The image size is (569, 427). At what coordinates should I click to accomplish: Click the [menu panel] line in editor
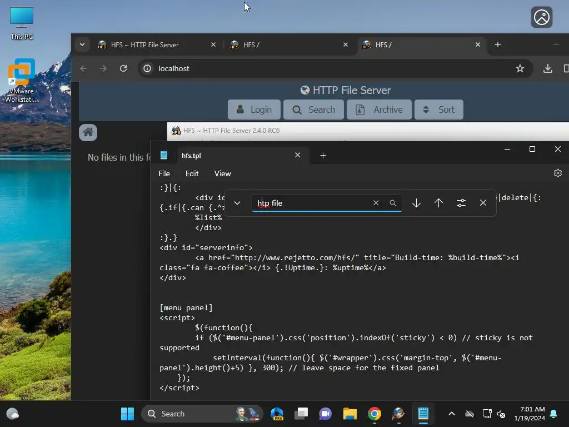[x=186, y=308]
